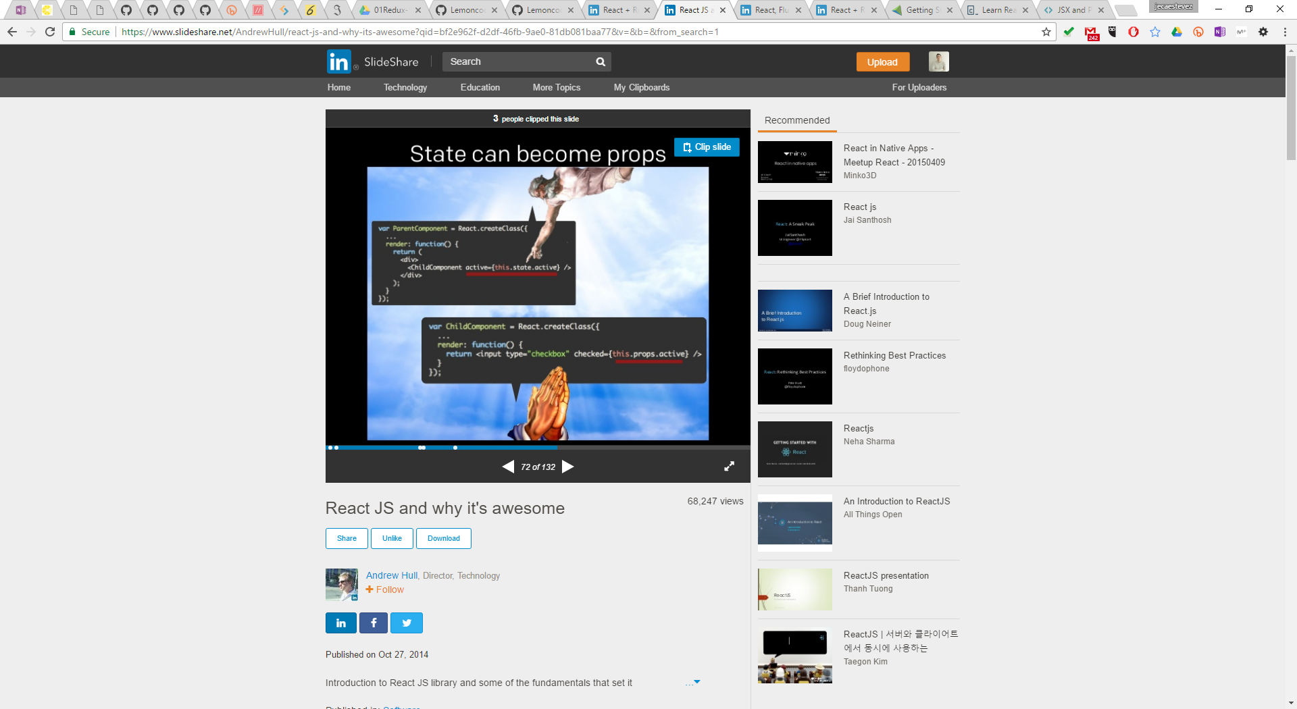Share on LinkedIn button
The width and height of the screenshot is (1297, 709).
341,623
